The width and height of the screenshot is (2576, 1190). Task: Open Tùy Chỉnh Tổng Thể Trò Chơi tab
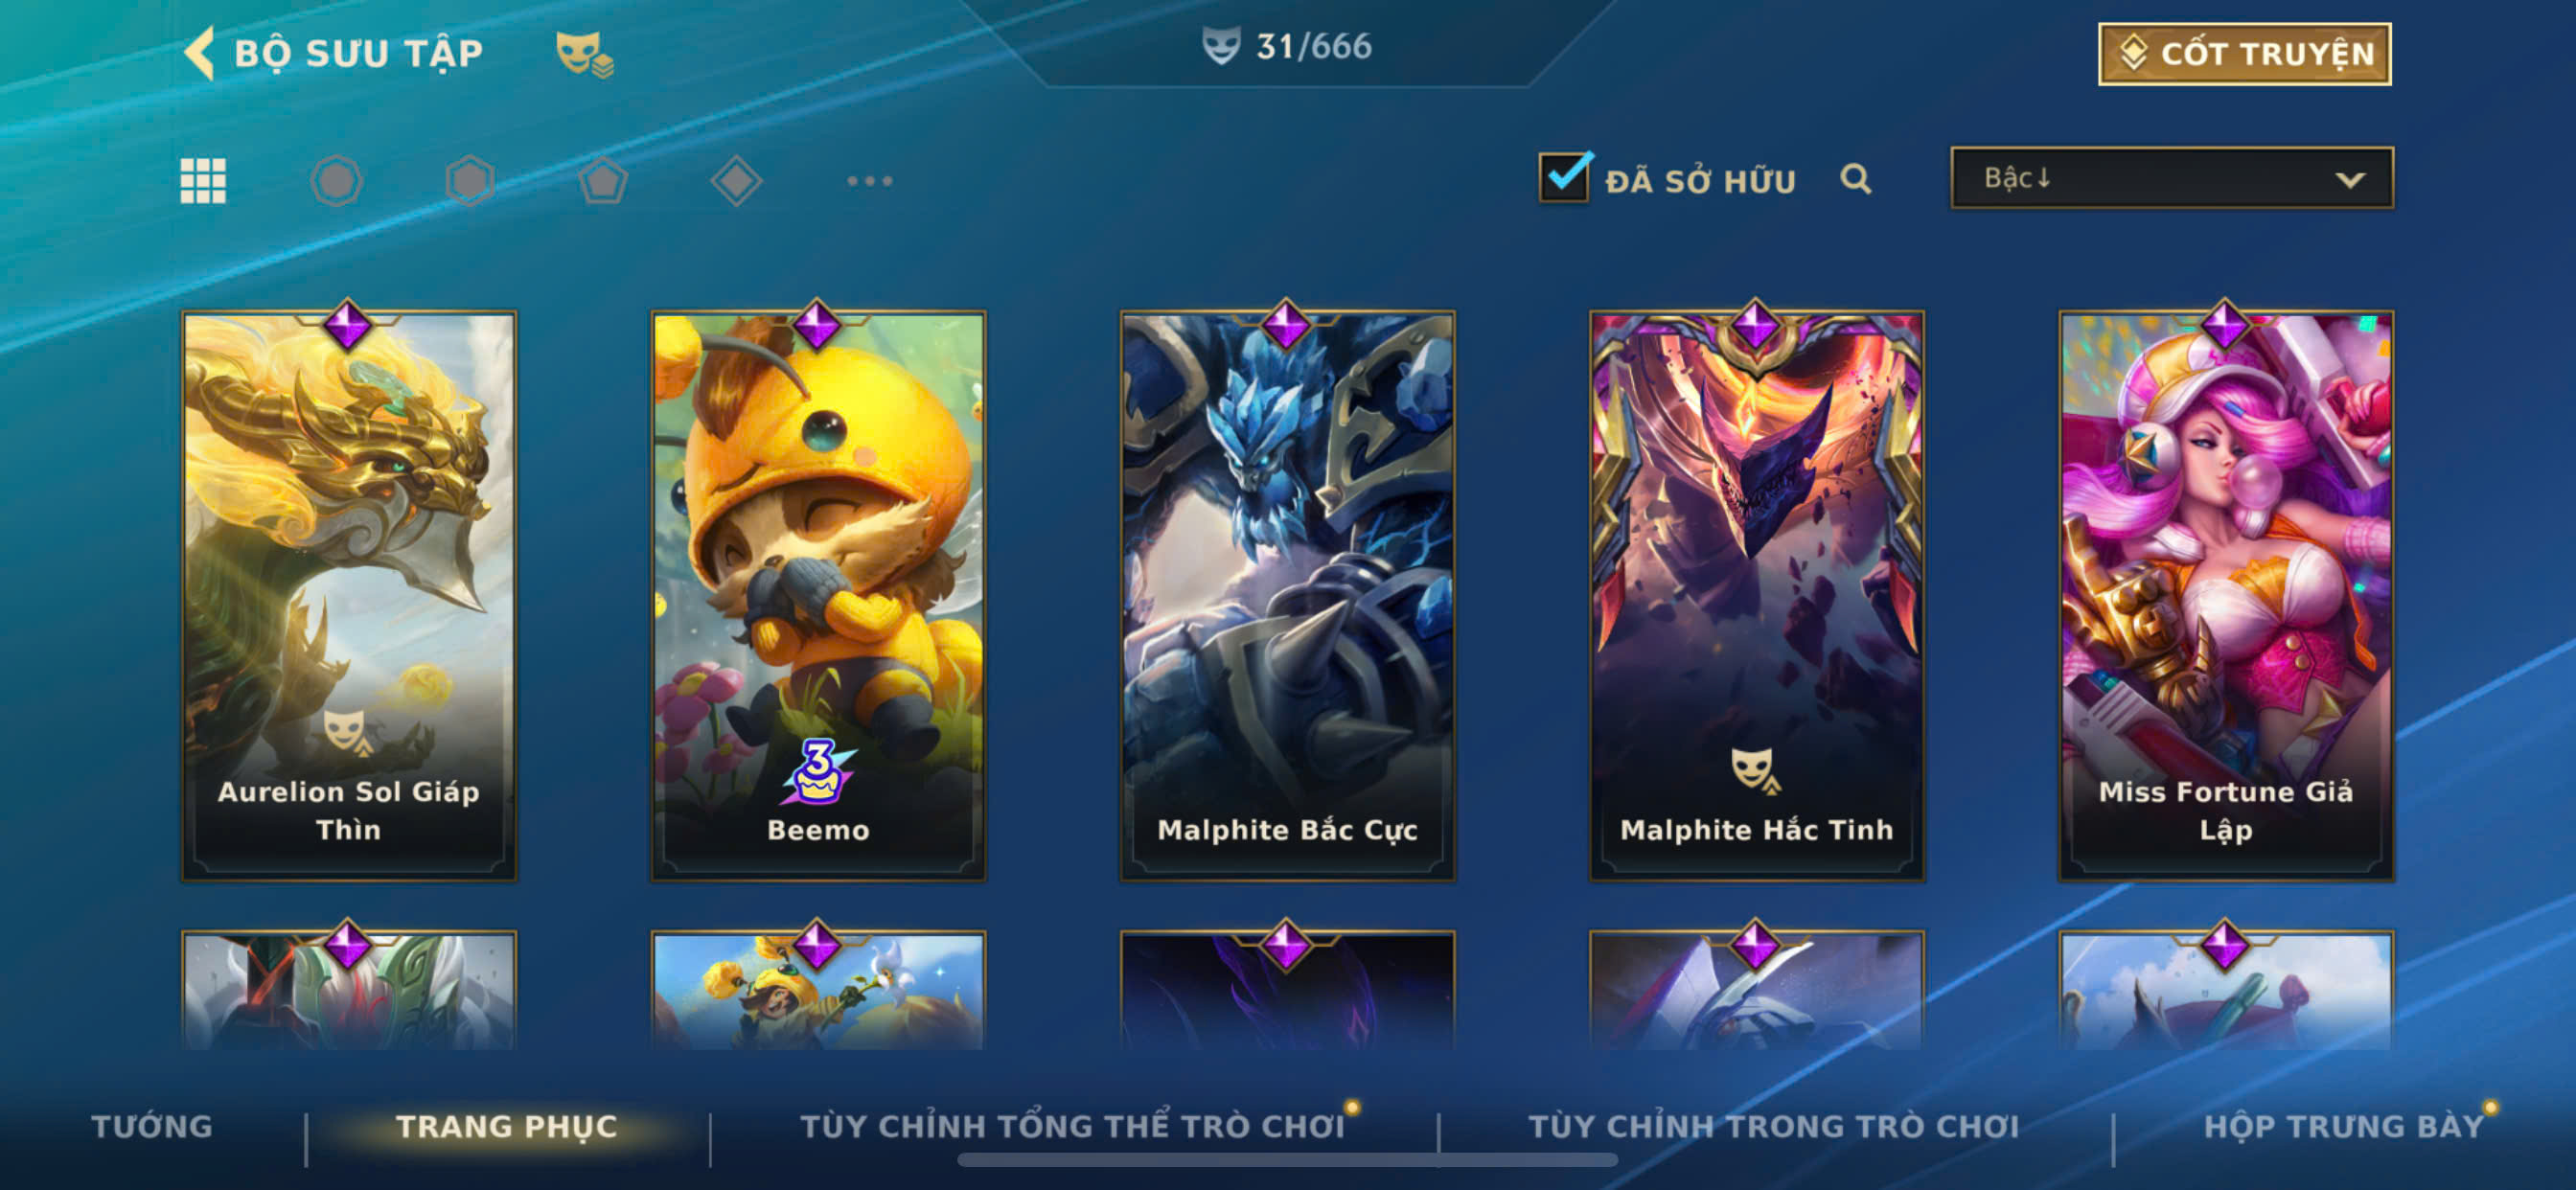[x=1072, y=1126]
